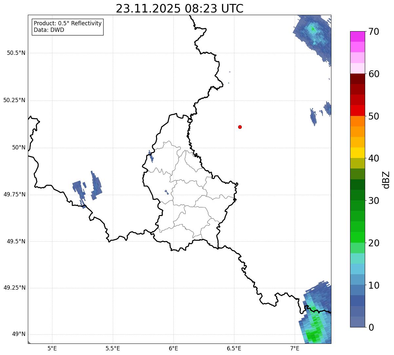
Task: Click the yellow colorbar segment at 40
Action: (x=357, y=153)
